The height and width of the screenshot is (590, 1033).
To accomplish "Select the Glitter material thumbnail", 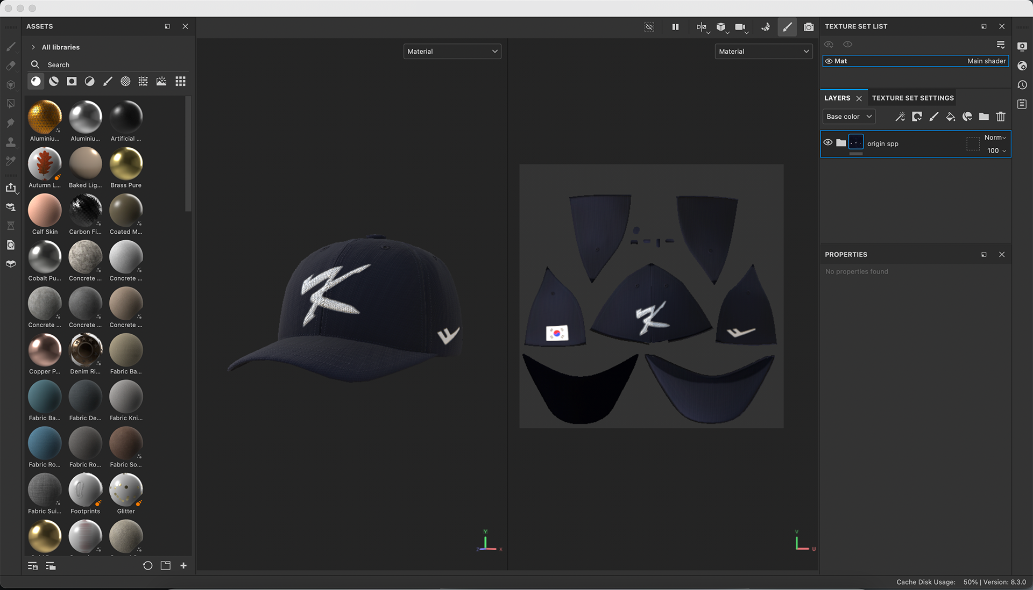I will 126,490.
